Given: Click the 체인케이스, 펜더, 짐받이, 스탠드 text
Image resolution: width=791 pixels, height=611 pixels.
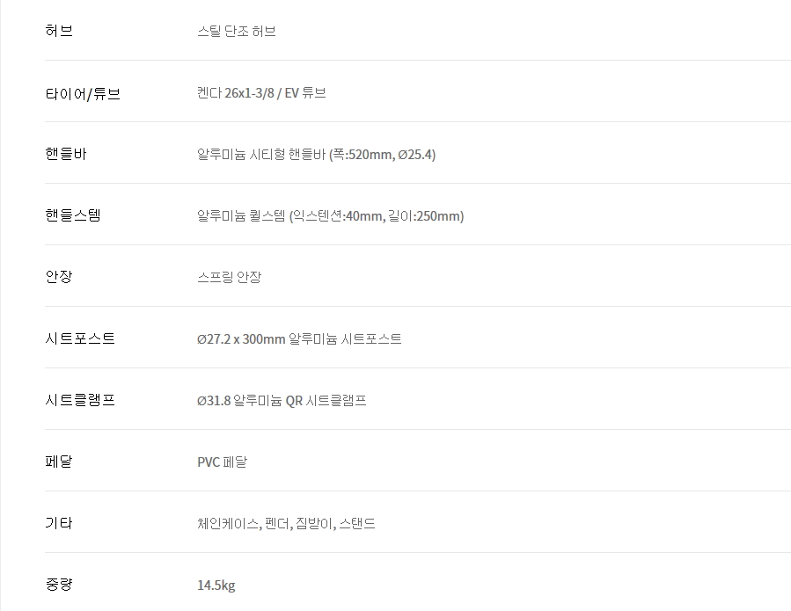Looking at the screenshot, I should click(286, 524).
